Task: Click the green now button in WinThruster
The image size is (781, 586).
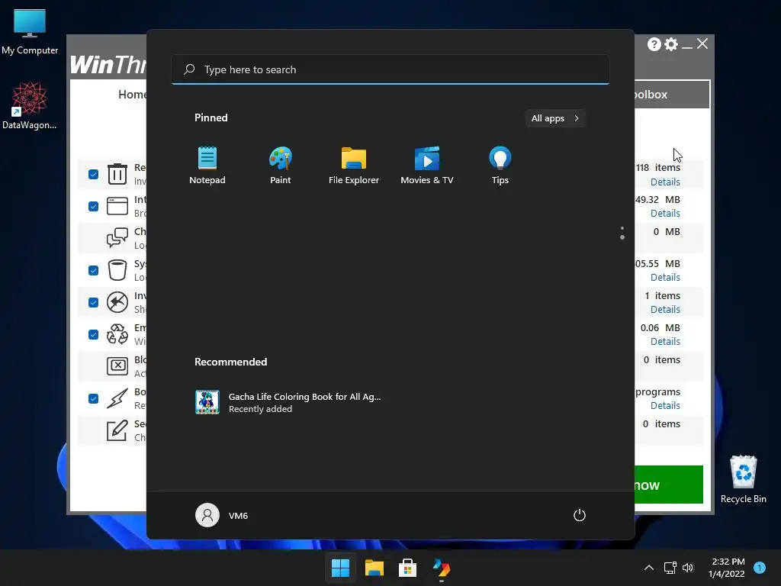Action: pyautogui.click(x=668, y=485)
